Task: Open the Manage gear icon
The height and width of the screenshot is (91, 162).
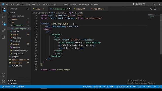Action: (x=3, y=82)
